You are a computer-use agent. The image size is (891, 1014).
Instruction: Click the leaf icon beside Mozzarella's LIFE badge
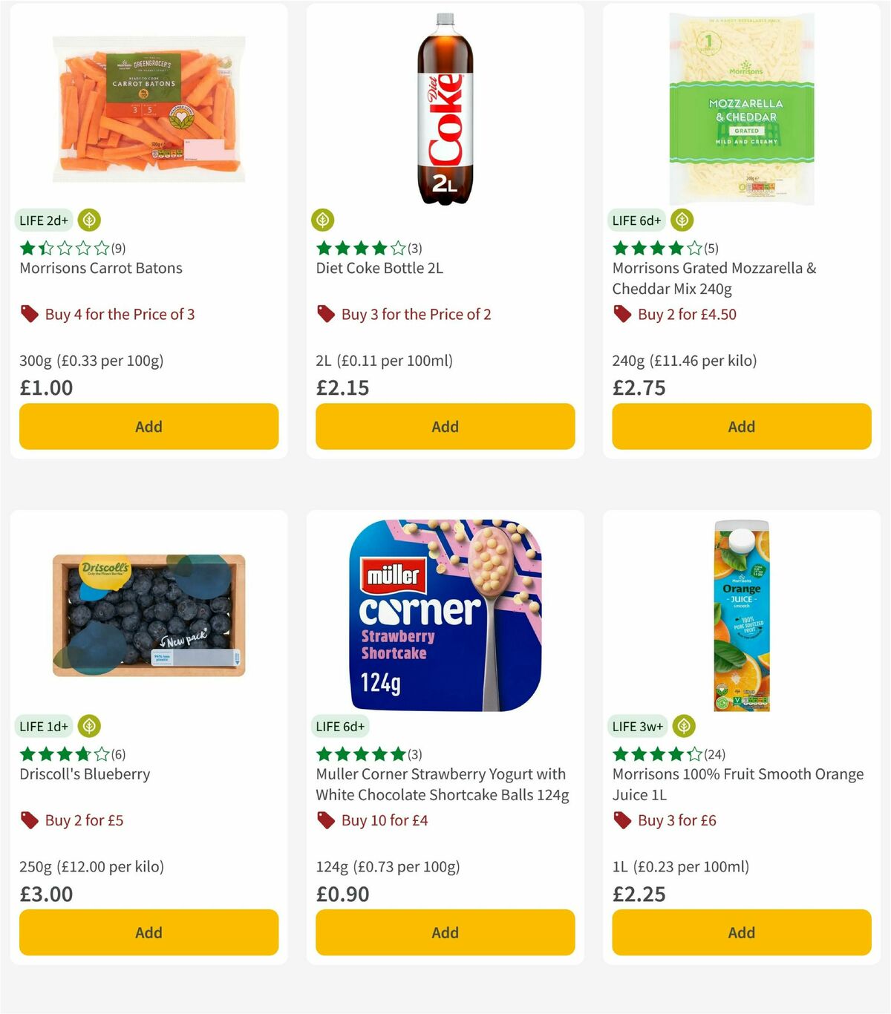[x=681, y=220]
